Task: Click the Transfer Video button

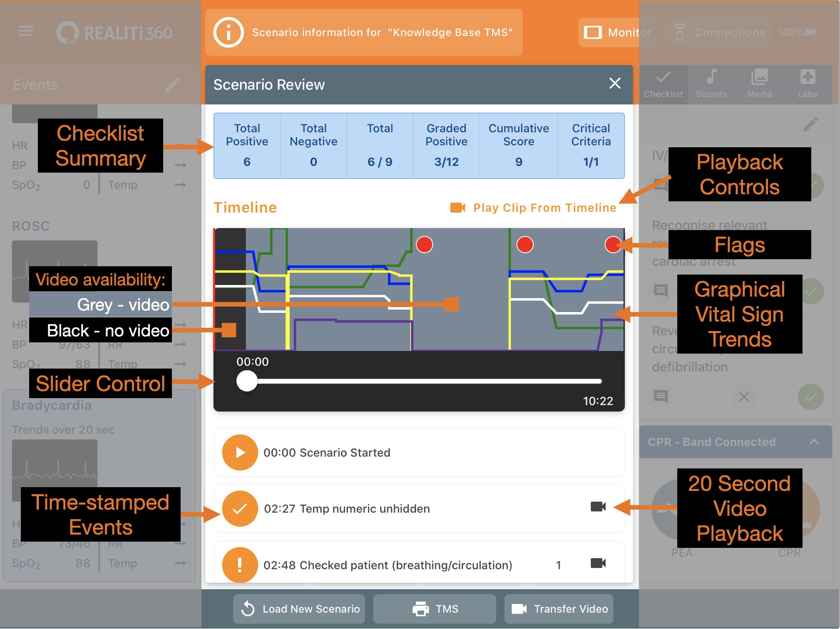Action: [559, 609]
